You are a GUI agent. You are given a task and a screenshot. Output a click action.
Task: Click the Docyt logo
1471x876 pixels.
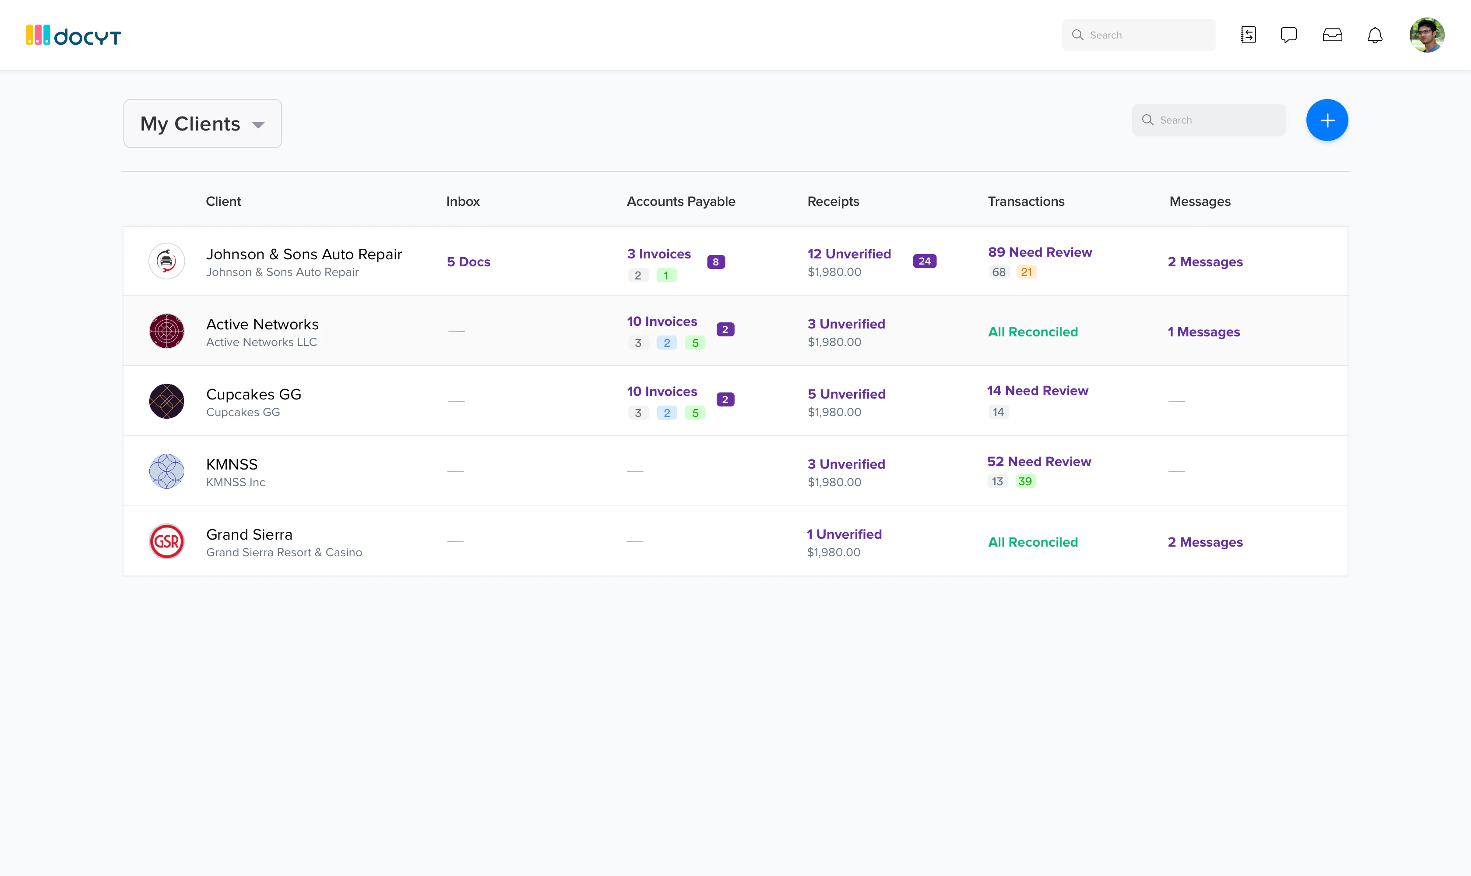[74, 35]
